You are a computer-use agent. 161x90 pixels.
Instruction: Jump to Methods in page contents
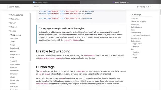tap(136, 46)
